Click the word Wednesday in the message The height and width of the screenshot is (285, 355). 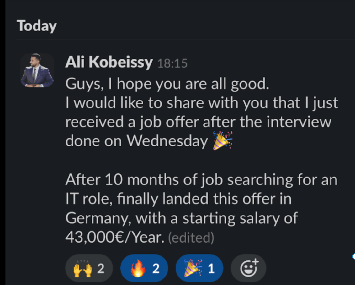tap(167, 141)
